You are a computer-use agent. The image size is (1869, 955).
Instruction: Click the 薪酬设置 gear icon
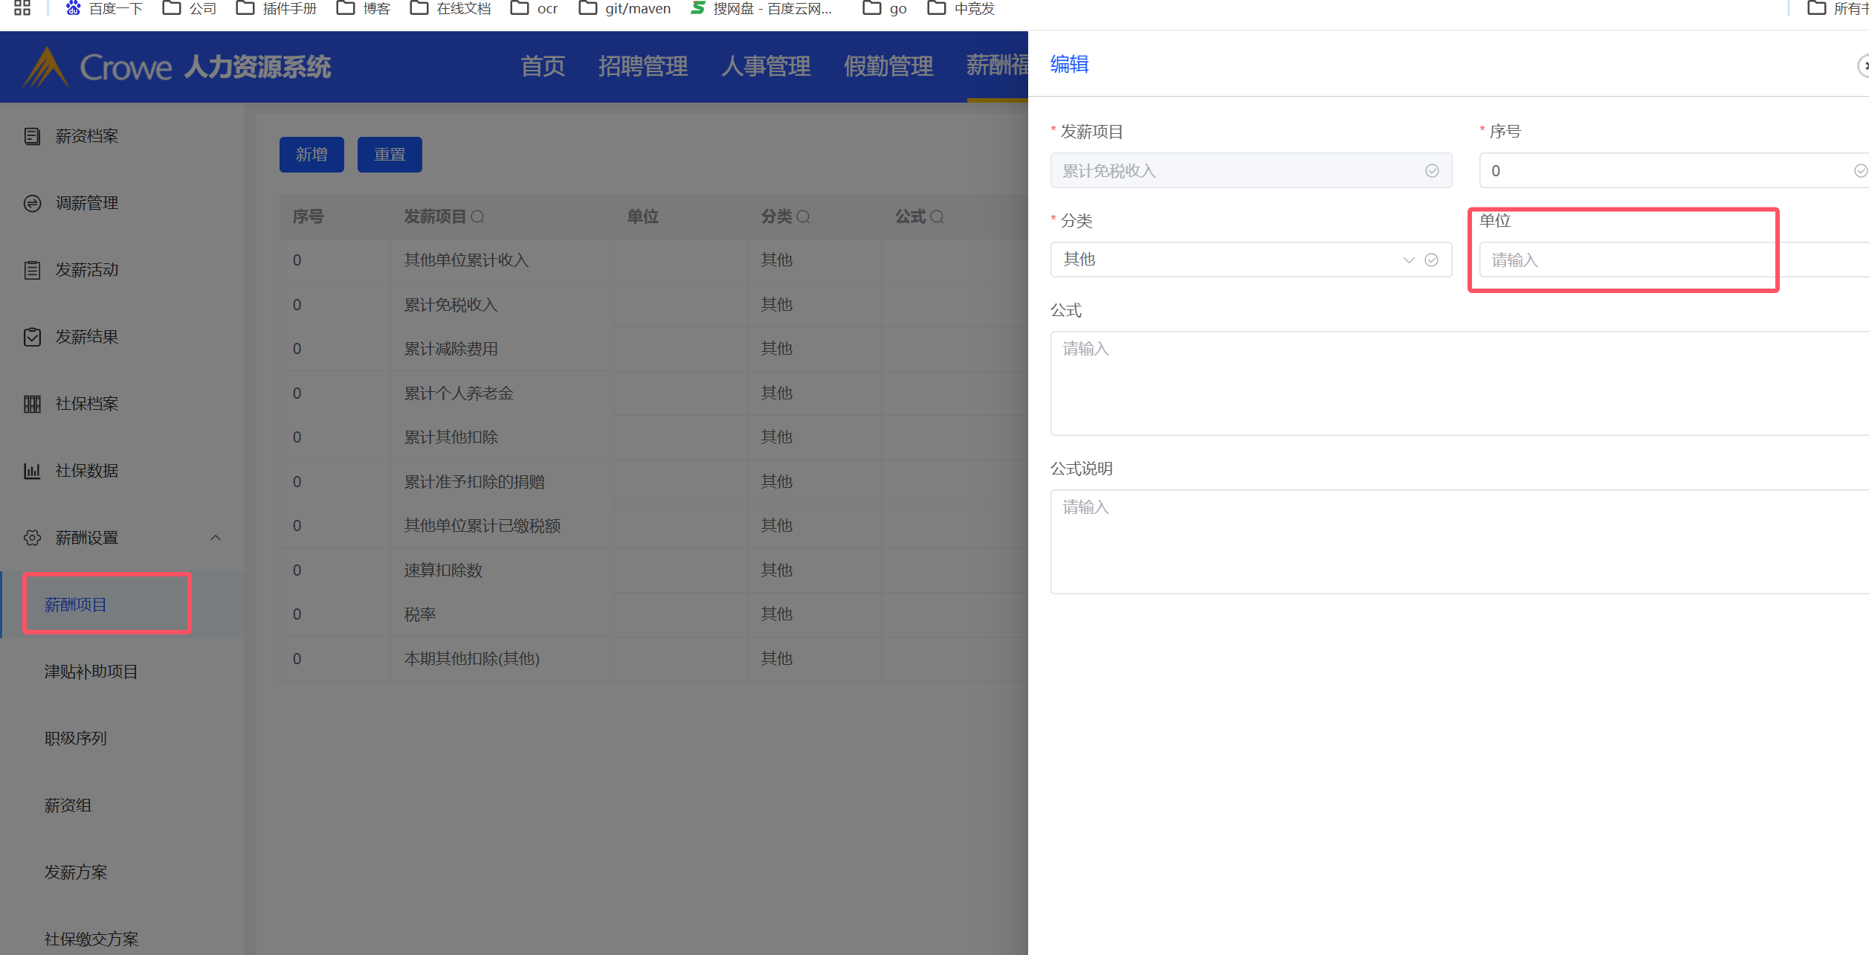pyautogui.click(x=32, y=538)
